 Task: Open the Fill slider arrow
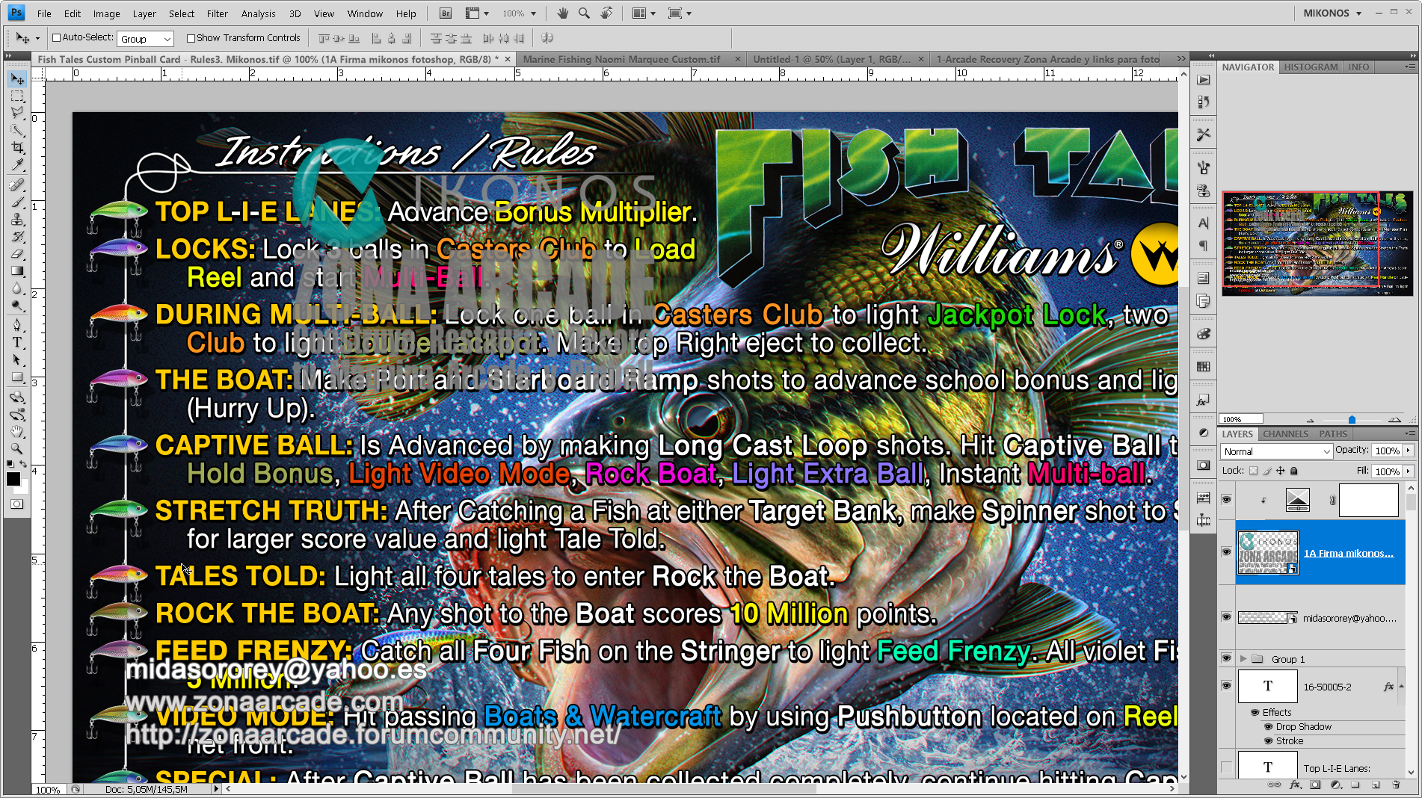(x=1409, y=471)
